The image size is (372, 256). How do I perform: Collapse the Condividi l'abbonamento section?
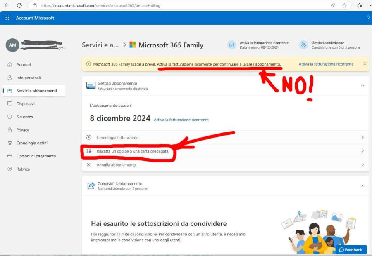362,186
